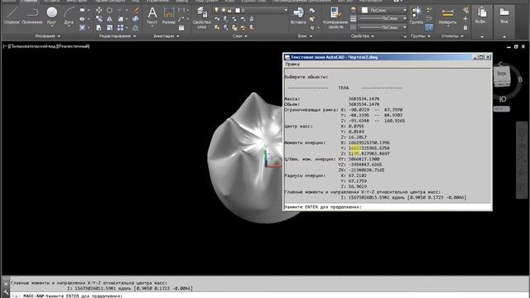Click the 'Нажмите ENTER для продолжения' prompt in the text window
Viewport: 530px width, 298px height.
click(323, 207)
